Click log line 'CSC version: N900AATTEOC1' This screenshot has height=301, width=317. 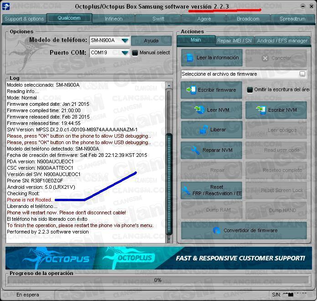tap(40, 168)
